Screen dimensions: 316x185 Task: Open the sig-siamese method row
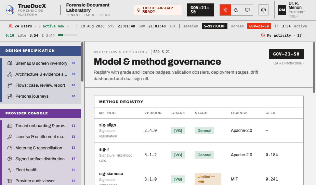[199, 176]
